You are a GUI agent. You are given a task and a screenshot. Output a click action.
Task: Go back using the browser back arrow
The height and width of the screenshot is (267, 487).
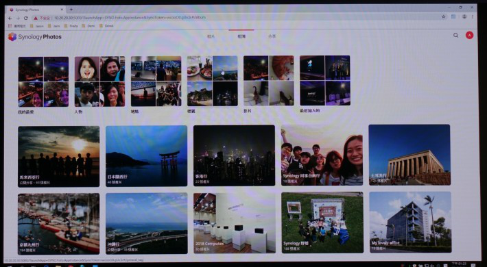[10, 18]
